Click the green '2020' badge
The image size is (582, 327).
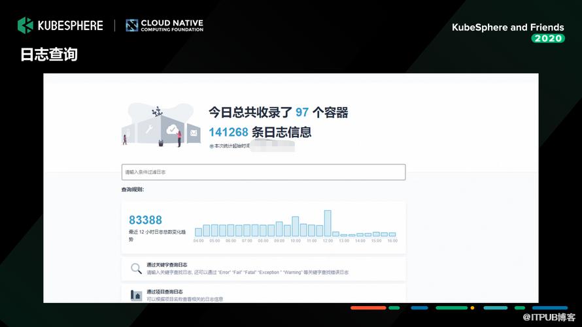click(x=548, y=39)
